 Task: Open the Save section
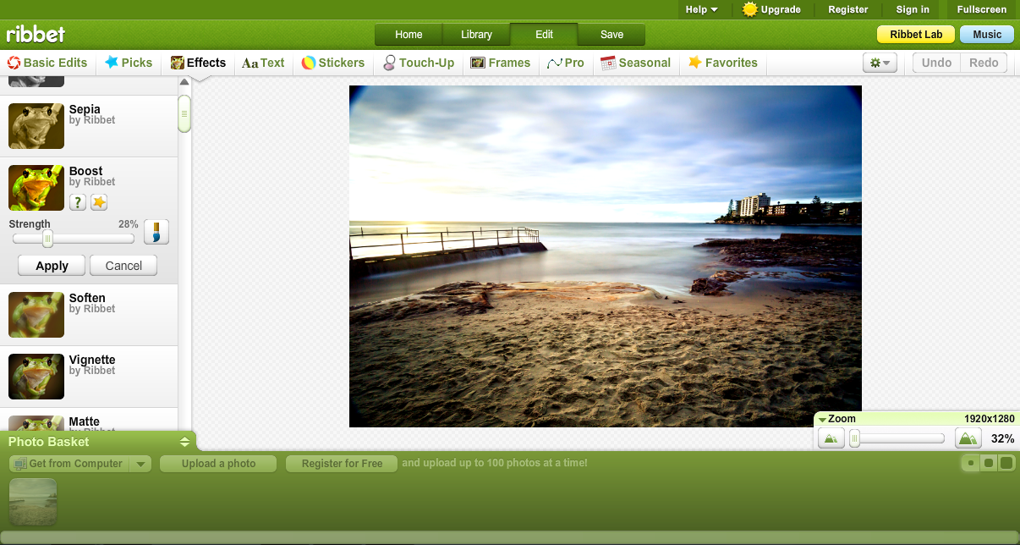(611, 35)
